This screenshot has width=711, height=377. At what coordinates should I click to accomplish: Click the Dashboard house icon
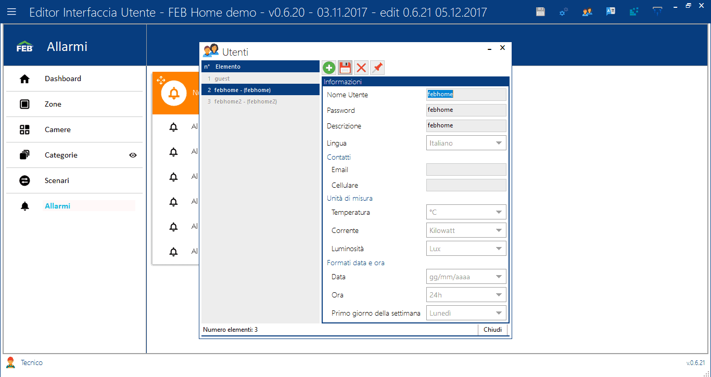click(24, 79)
